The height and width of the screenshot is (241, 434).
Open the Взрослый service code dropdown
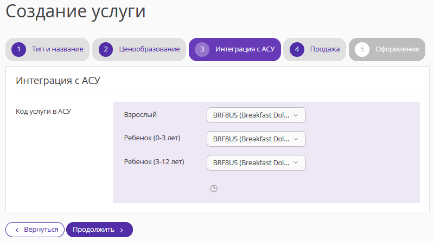pyautogui.click(x=256, y=115)
